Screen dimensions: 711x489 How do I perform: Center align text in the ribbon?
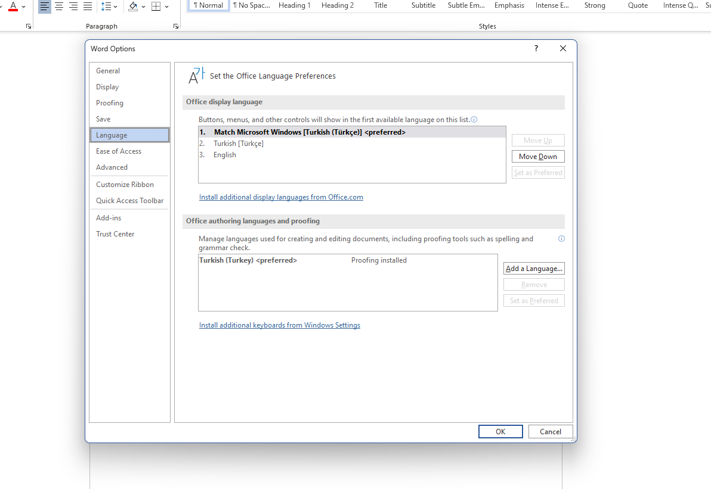[x=59, y=7]
